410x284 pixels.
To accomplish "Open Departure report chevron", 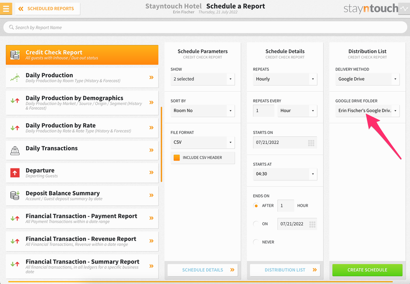I will tap(152, 172).
